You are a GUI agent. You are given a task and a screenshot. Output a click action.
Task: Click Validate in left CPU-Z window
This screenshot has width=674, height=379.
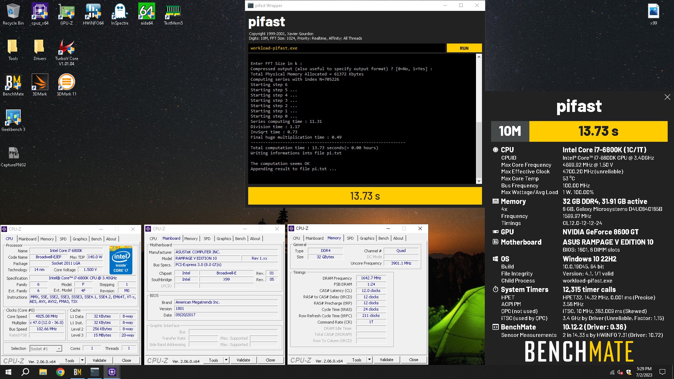coord(99,360)
